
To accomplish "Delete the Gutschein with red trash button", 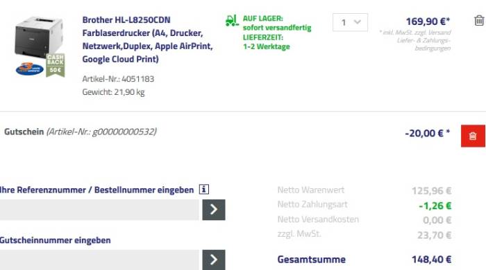I will point(473,136).
